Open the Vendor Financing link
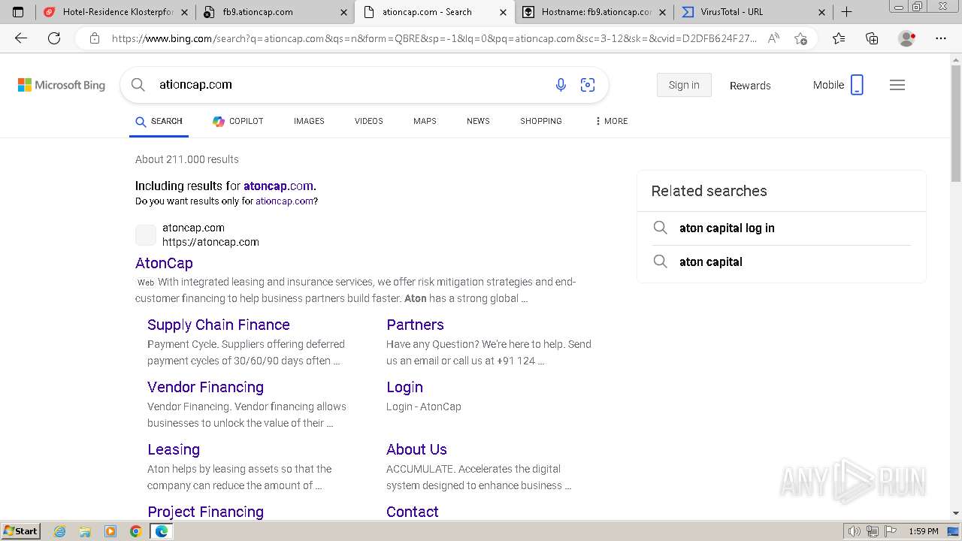Screen dimensions: 962x541 pyautogui.click(x=205, y=387)
